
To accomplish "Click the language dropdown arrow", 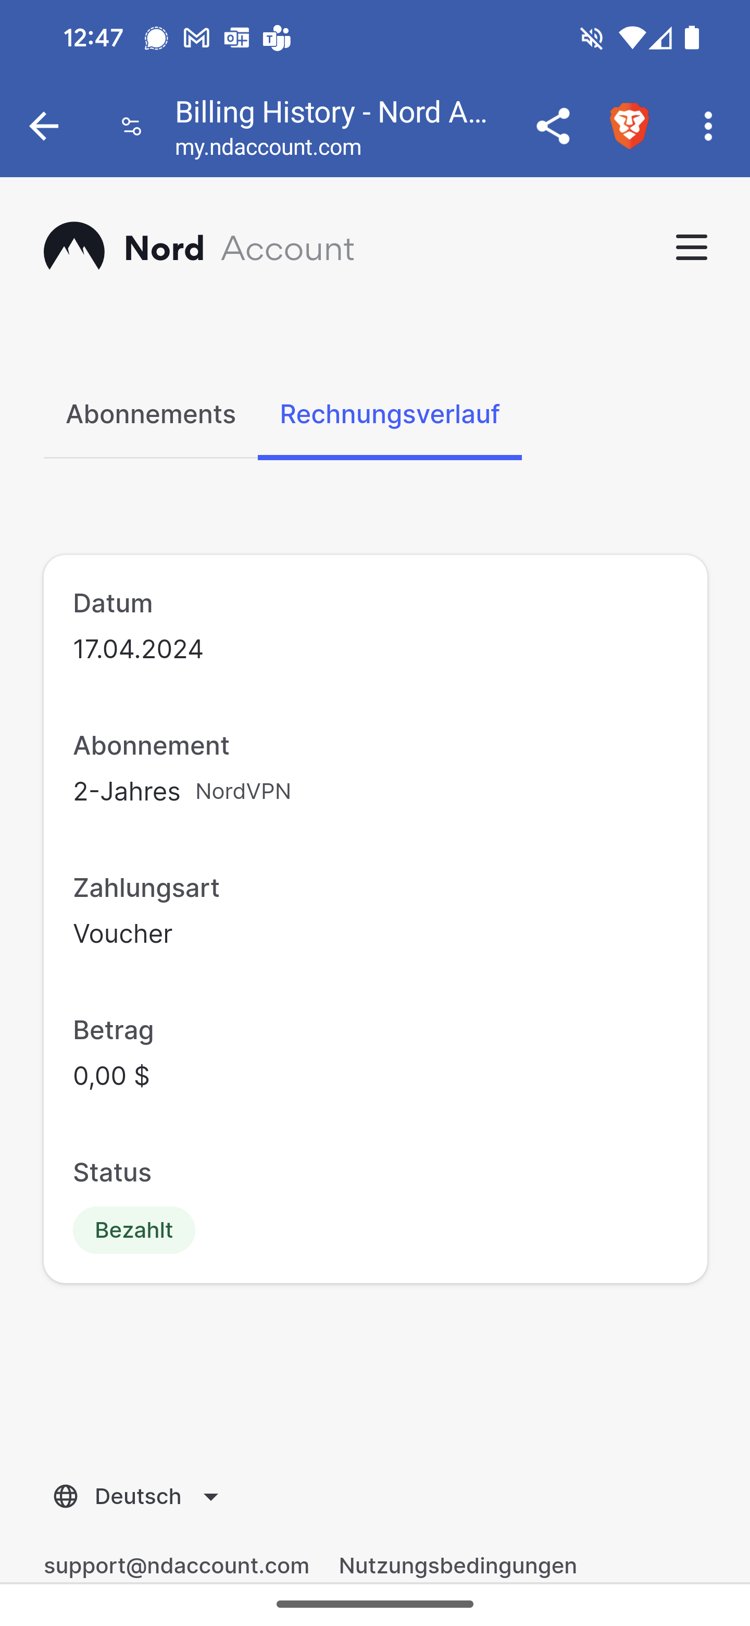I will pos(211,1497).
